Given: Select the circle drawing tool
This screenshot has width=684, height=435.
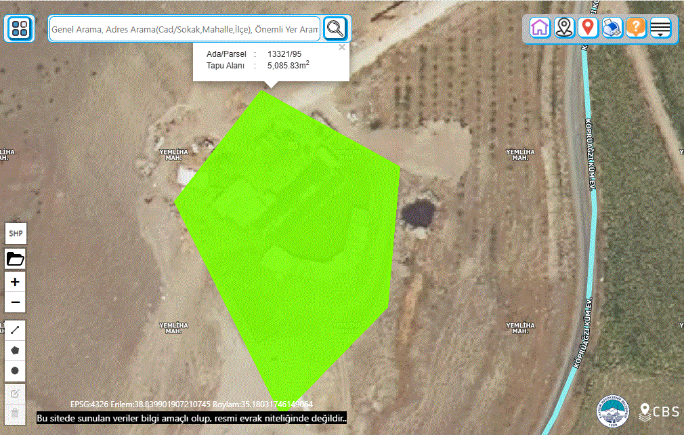Looking at the screenshot, I should pos(15,371).
